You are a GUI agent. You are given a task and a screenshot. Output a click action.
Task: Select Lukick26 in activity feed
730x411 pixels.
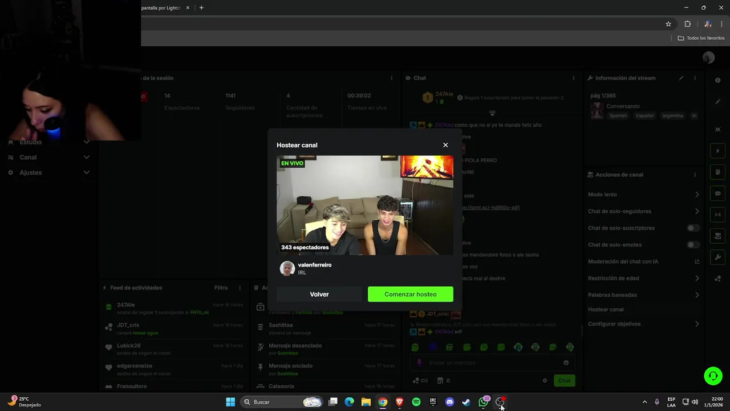coord(129,346)
